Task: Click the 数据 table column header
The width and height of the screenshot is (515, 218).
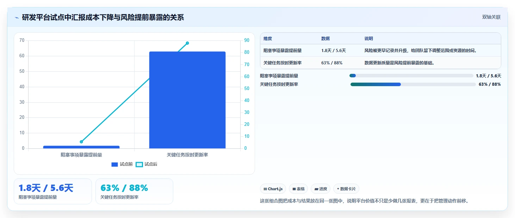Action: (325, 39)
